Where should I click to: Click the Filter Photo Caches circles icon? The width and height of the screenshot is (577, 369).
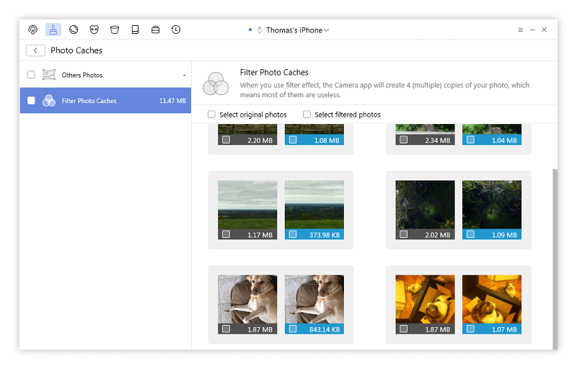tap(49, 100)
